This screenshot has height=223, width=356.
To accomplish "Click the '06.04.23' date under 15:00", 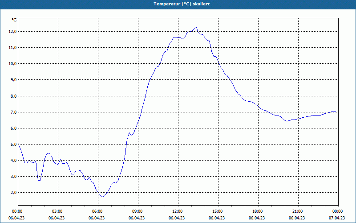I will 217,218.
